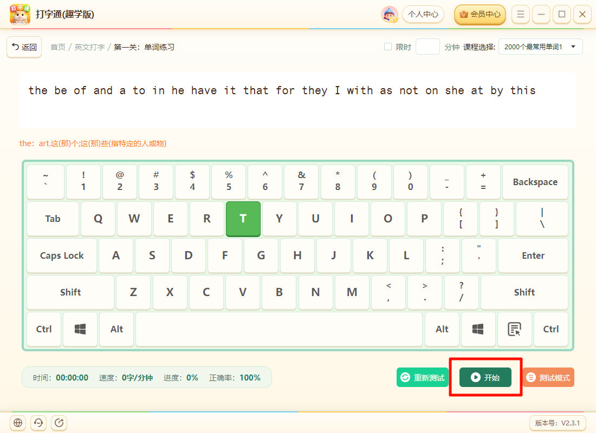596x433 pixels.
Task: Click the user avatar icon
Action: (x=389, y=15)
